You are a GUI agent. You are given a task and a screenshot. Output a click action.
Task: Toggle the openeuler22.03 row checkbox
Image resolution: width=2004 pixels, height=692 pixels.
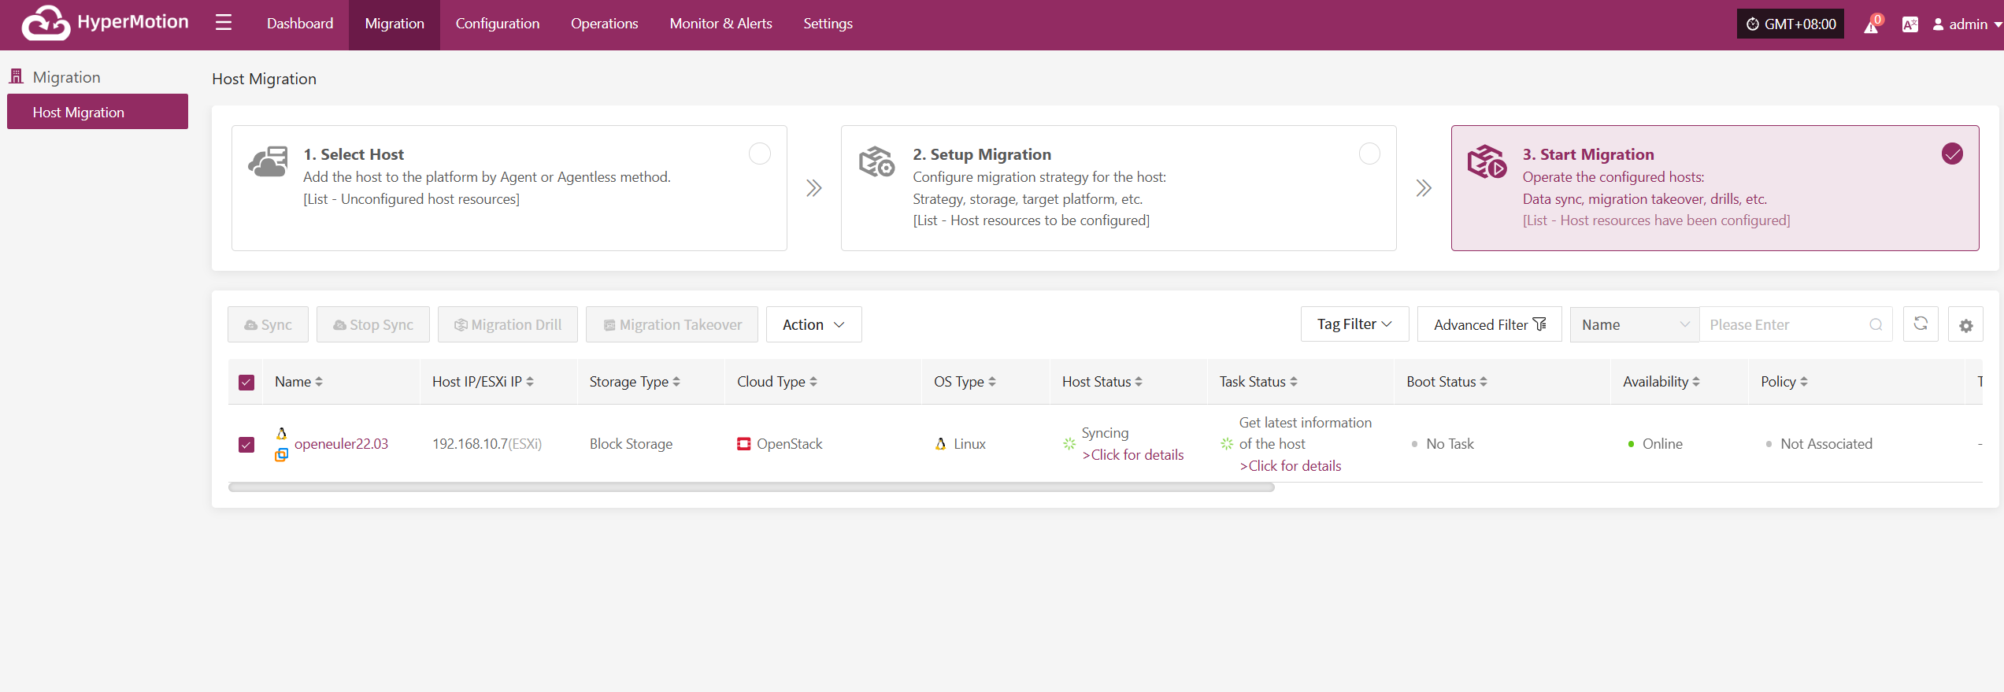click(246, 445)
